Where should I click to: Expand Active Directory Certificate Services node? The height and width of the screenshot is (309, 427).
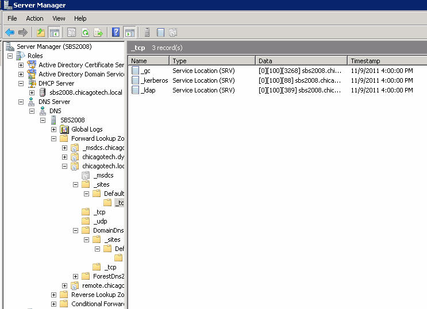(21, 65)
